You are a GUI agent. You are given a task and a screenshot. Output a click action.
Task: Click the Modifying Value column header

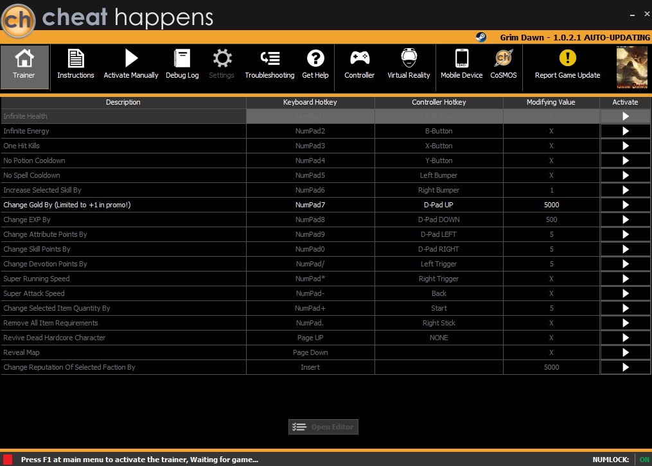551,102
